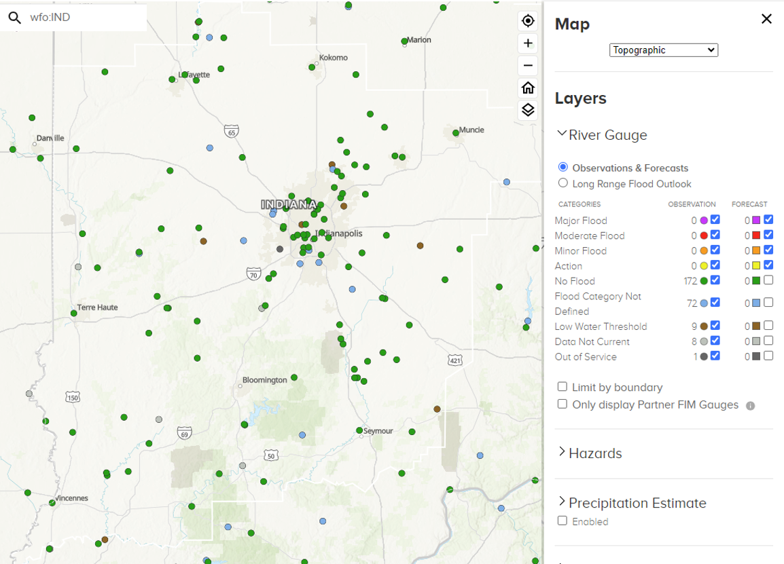Click the locate me crosshair icon
Viewport: 784px width, 564px height.
pyautogui.click(x=528, y=21)
